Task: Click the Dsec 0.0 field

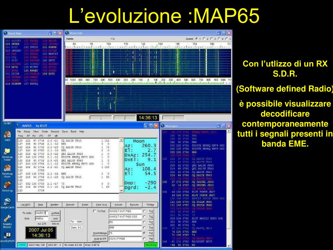Action: 76,228
